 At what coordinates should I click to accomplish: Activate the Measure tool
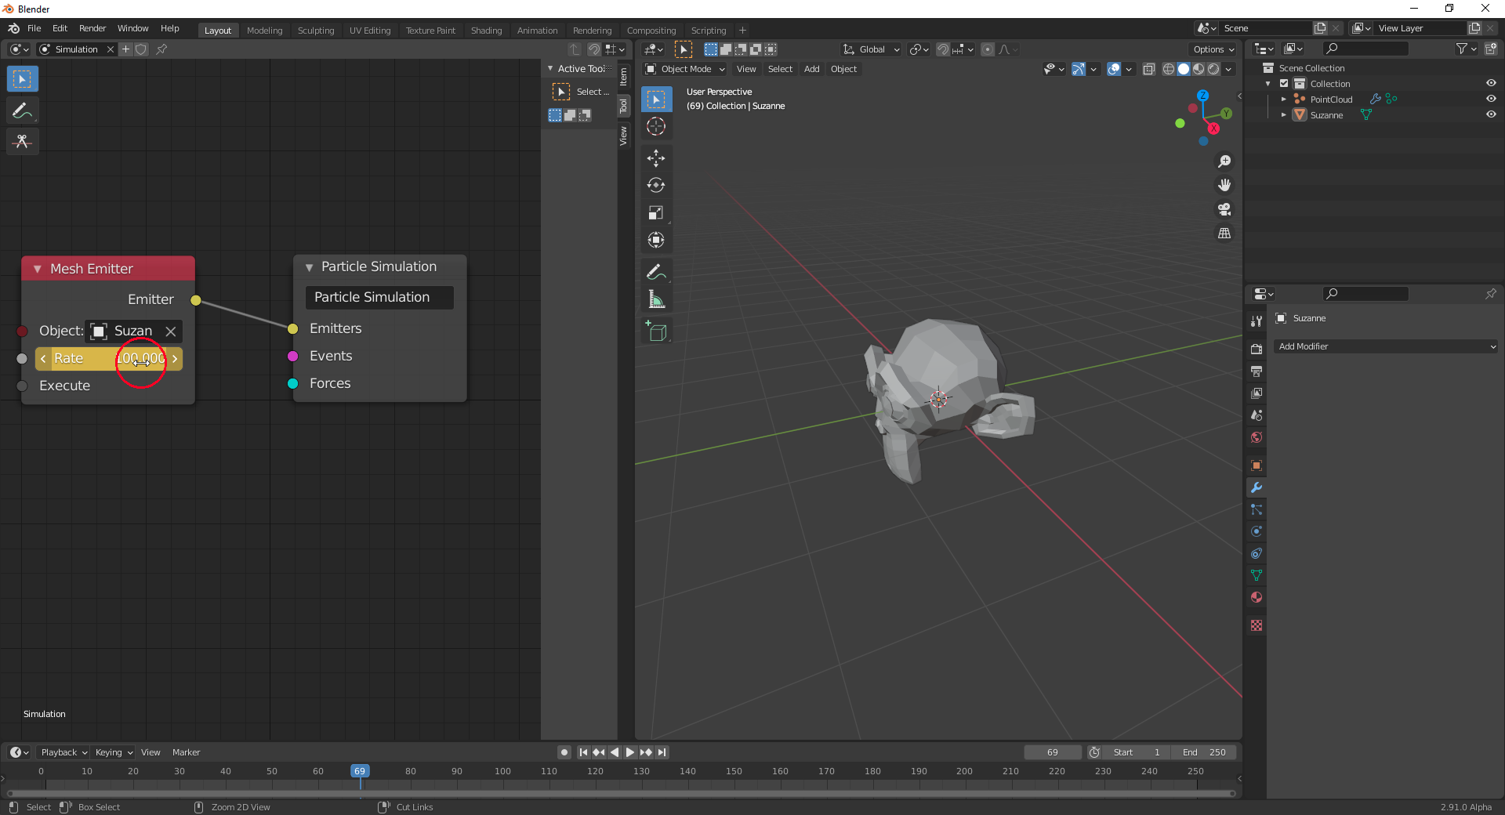[656, 299]
